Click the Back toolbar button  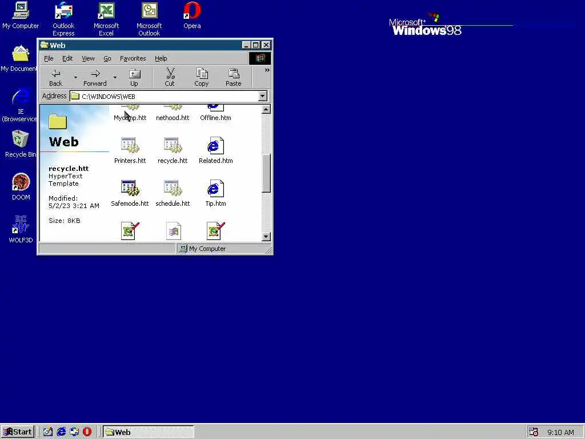click(x=56, y=78)
